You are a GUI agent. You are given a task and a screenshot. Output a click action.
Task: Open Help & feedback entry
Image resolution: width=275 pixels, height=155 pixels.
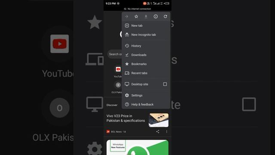click(x=146, y=104)
